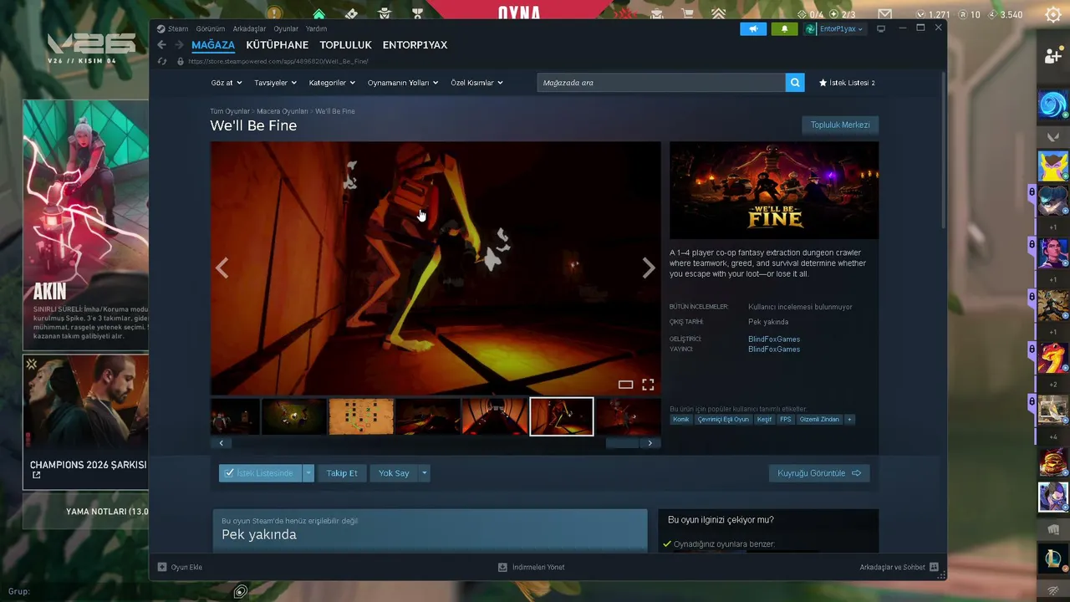Click the Big Picture mode monitor icon
This screenshot has height=602, width=1070.
pyautogui.click(x=881, y=28)
